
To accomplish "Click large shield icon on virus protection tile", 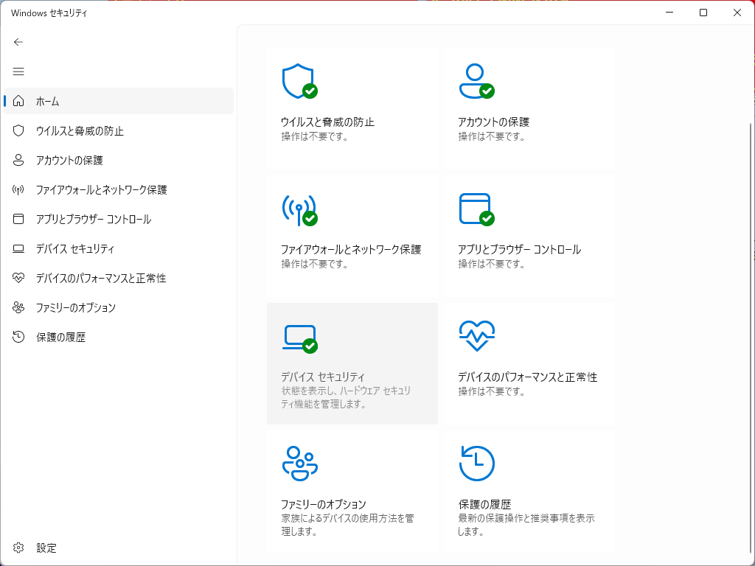I will click(299, 81).
